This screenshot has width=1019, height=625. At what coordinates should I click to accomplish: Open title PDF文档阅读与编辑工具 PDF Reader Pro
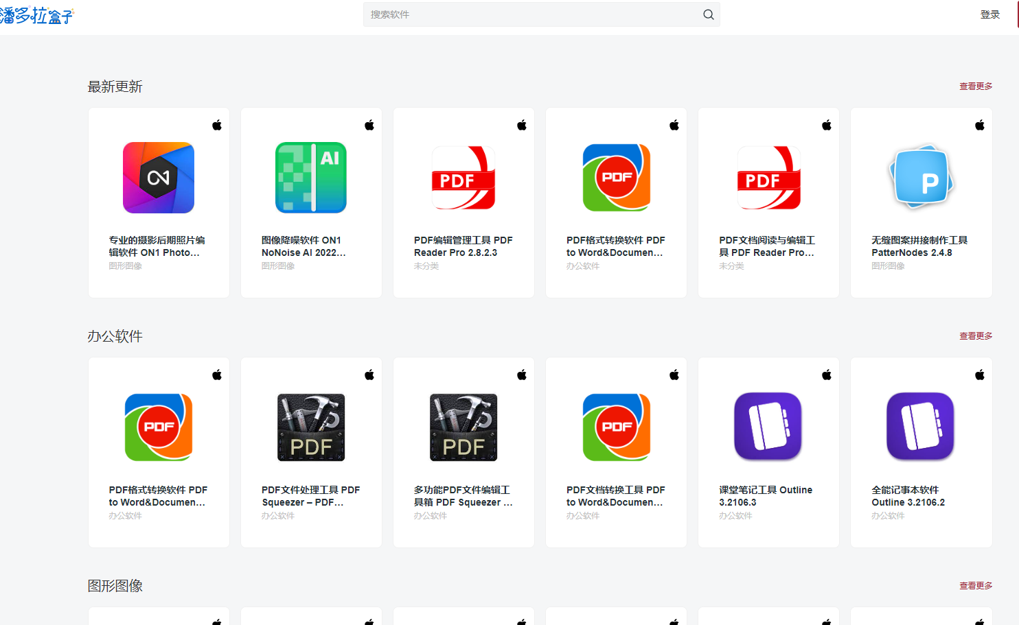767,246
